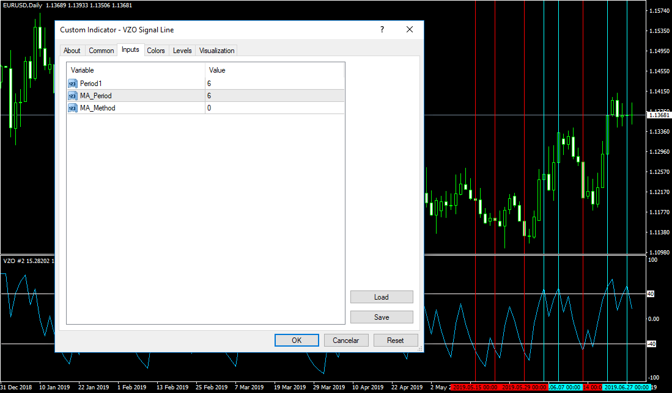Open the About tab
The height and width of the screenshot is (393, 672).
tap(72, 51)
